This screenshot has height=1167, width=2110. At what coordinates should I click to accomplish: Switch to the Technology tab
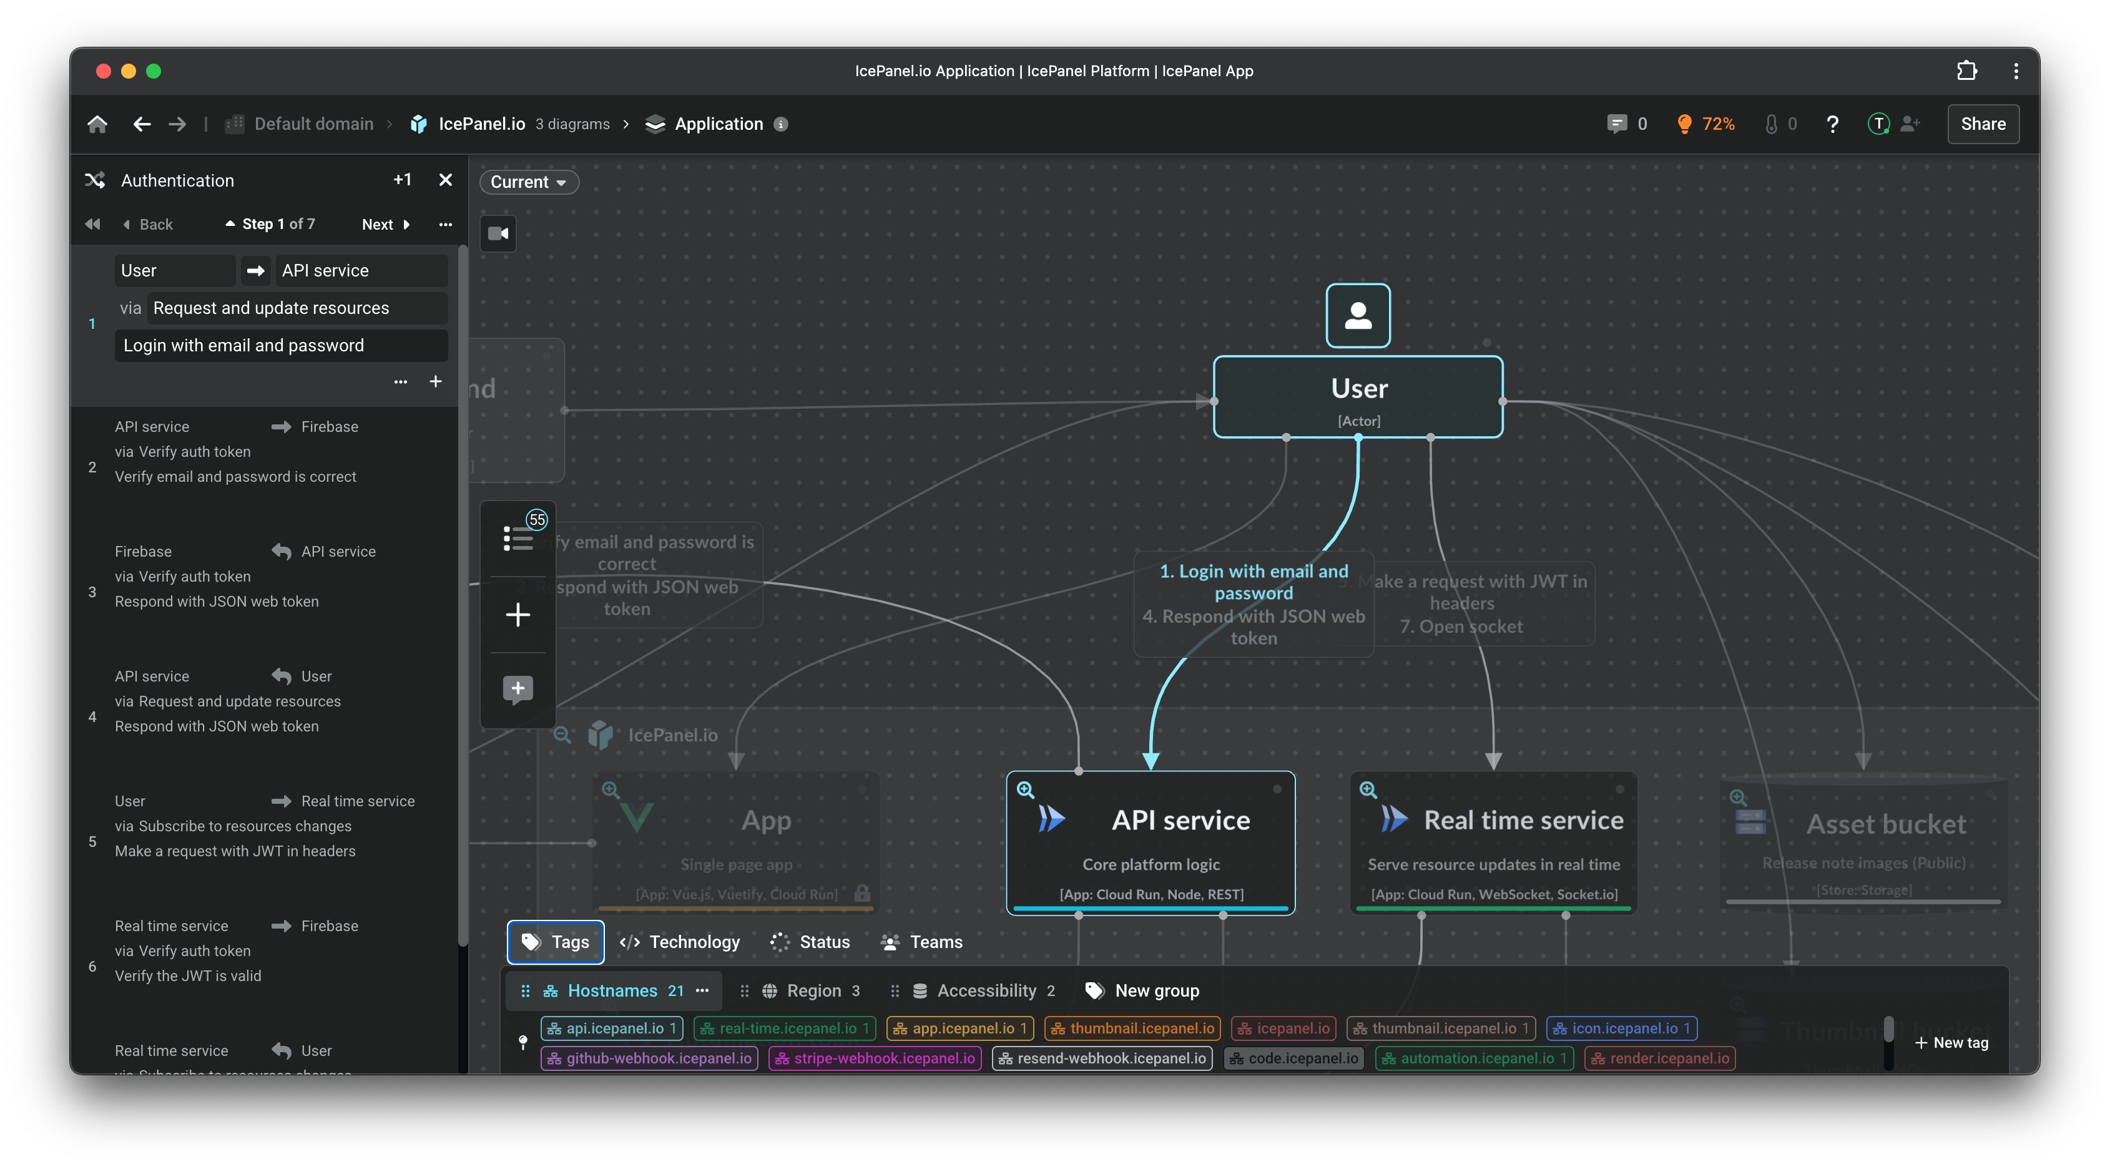click(680, 942)
